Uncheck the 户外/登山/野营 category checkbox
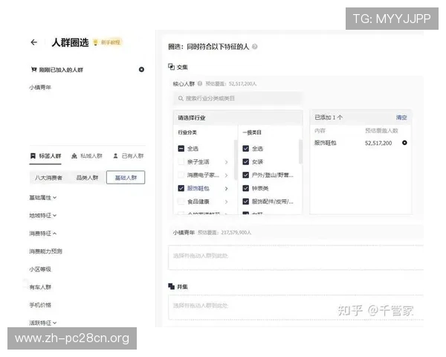446x357 pixels. [246, 175]
